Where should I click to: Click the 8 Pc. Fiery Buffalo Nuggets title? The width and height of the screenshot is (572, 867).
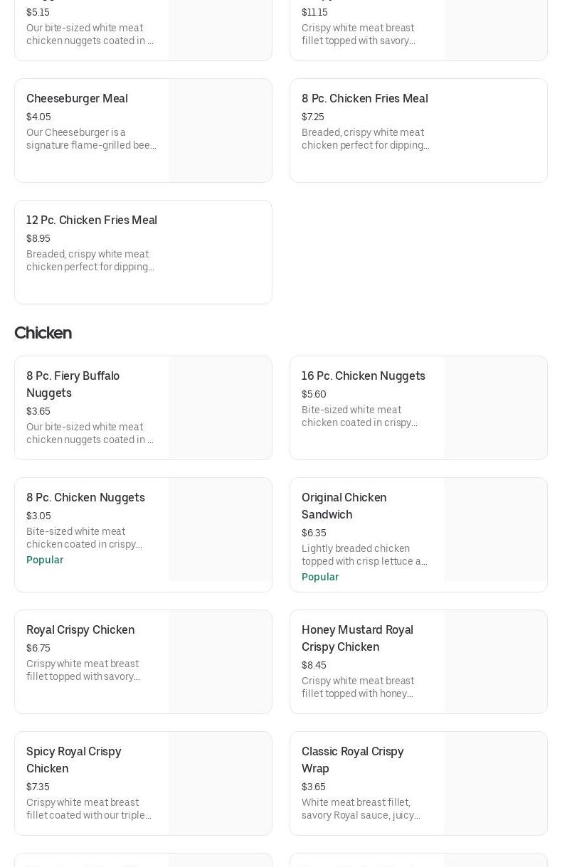tap(73, 384)
